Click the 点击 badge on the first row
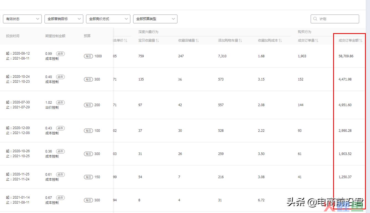Screen dimensions: 370x213 tap(60, 54)
